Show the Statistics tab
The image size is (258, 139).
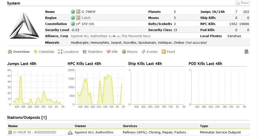[x=93, y=52]
